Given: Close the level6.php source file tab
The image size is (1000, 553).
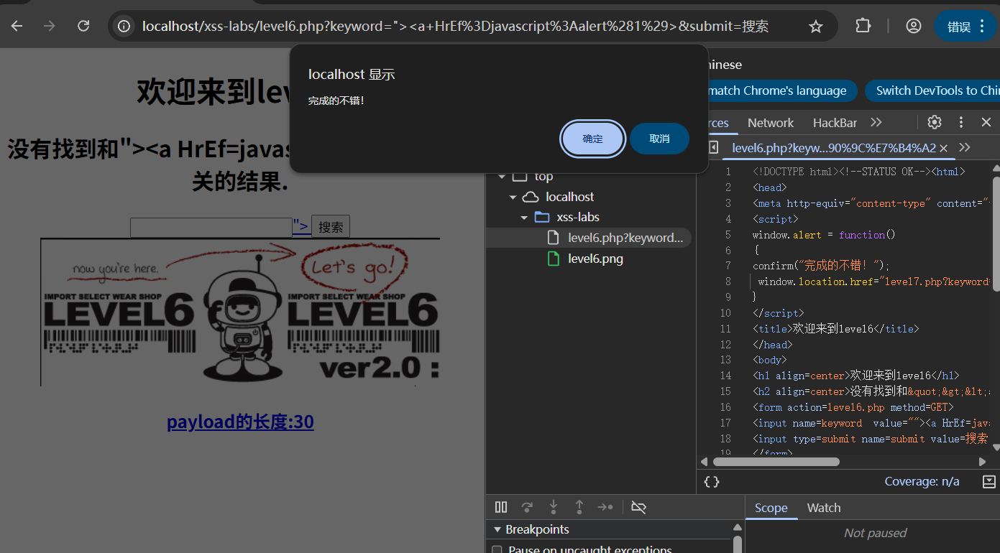Looking at the screenshot, I should pos(944,148).
